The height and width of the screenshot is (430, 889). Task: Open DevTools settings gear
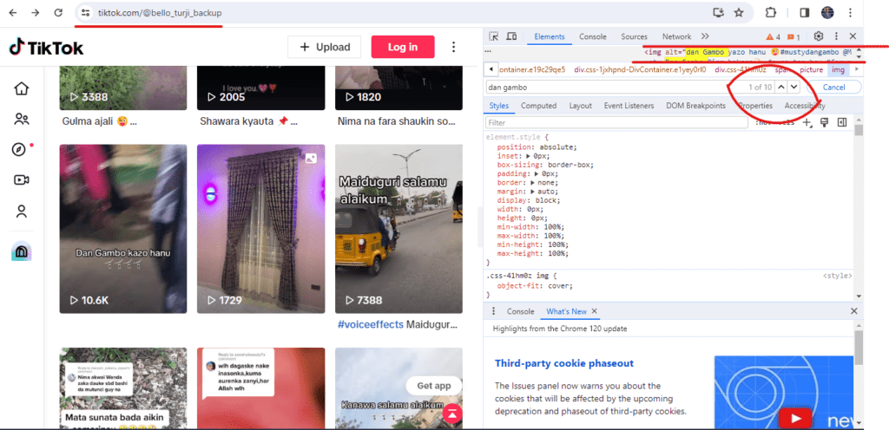coord(818,36)
